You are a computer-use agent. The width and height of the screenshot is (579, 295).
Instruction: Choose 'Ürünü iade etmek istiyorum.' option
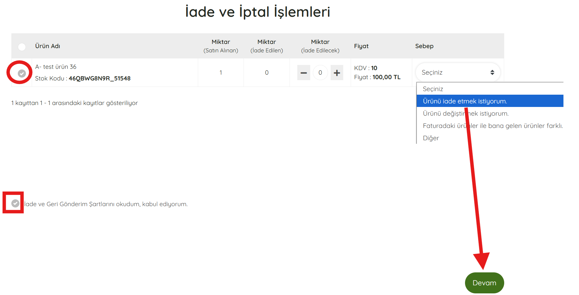click(465, 101)
